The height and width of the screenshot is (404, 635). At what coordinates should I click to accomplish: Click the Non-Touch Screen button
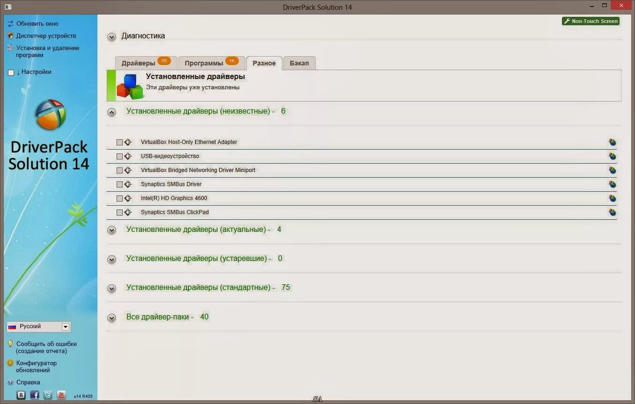591,21
